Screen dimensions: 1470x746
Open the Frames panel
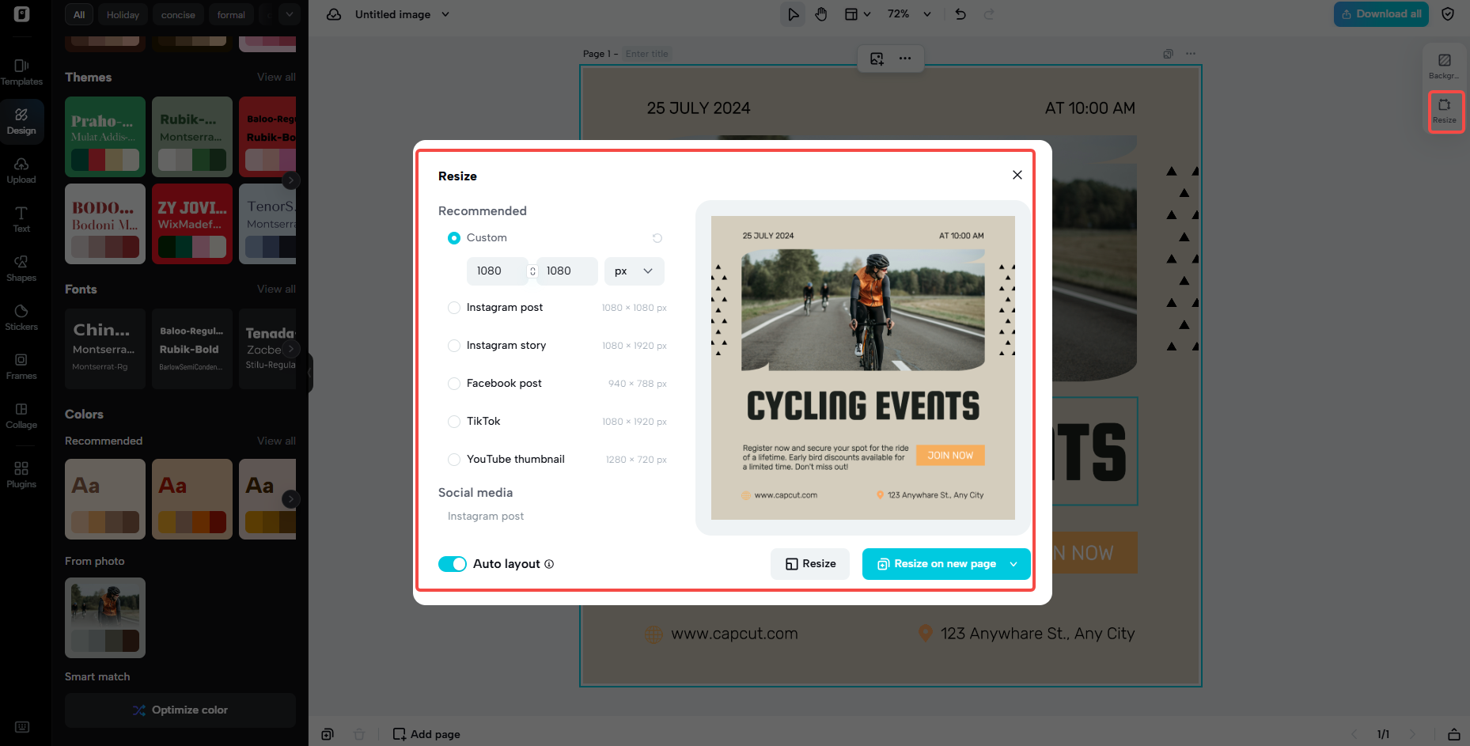click(21, 366)
